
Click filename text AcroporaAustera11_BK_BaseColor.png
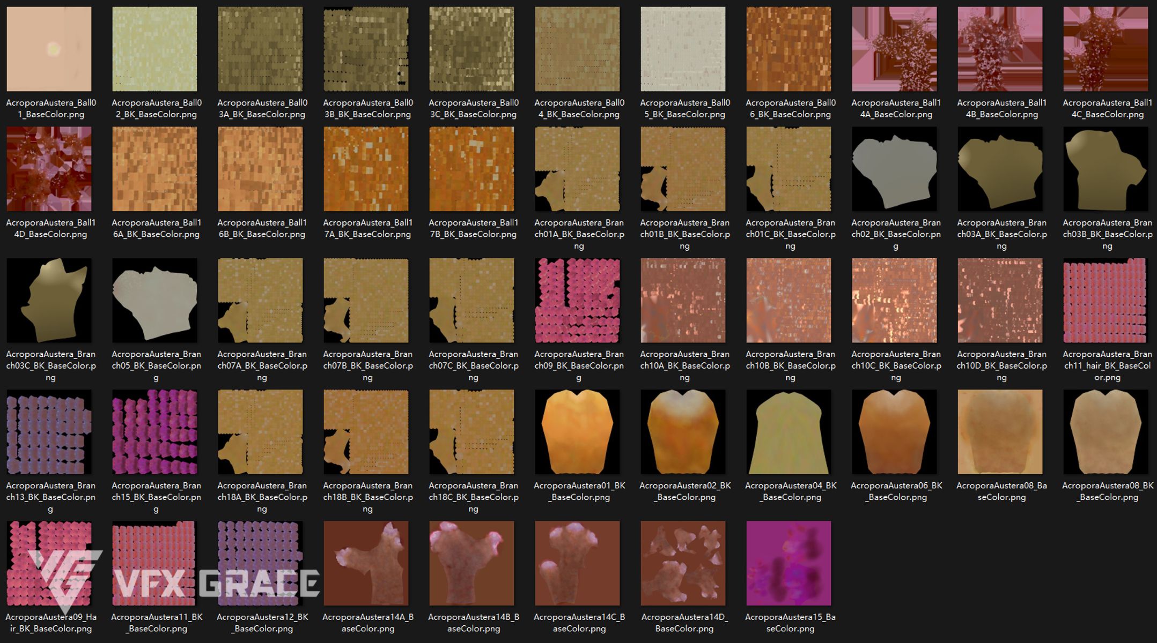pos(157,623)
